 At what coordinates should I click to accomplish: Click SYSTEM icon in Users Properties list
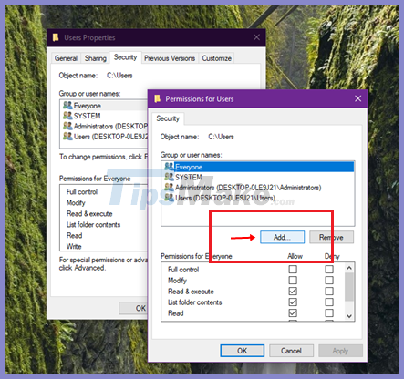pos(67,116)
